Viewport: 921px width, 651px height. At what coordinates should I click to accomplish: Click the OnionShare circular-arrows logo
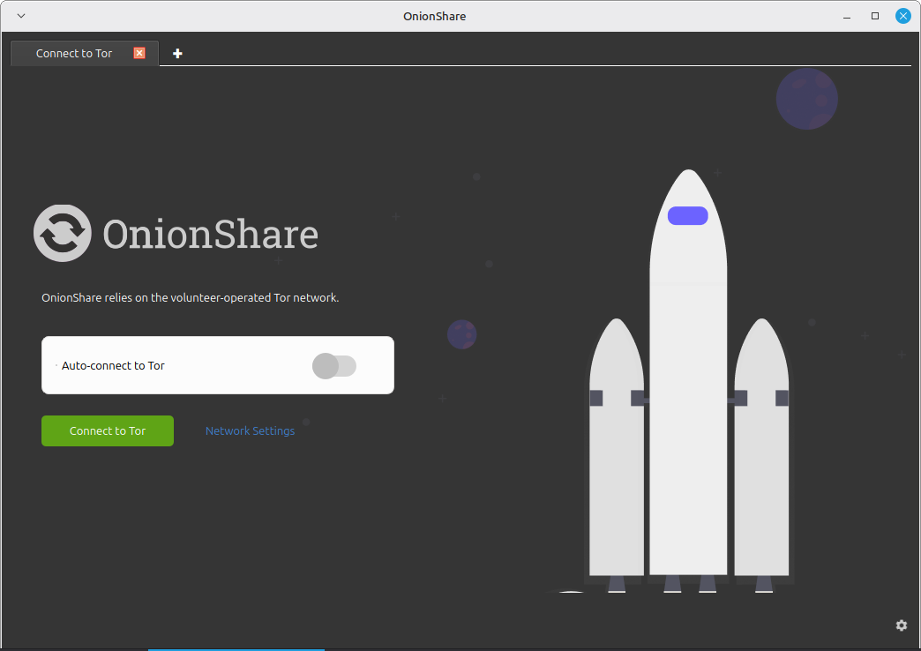pos(62,233)
